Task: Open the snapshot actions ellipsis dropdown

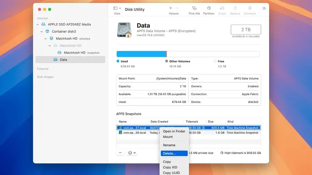Action: coord(132,153)
